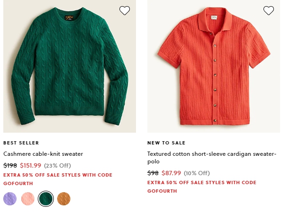Click the GOFOURTH promo text under cashmere sweater

[18, 183]
